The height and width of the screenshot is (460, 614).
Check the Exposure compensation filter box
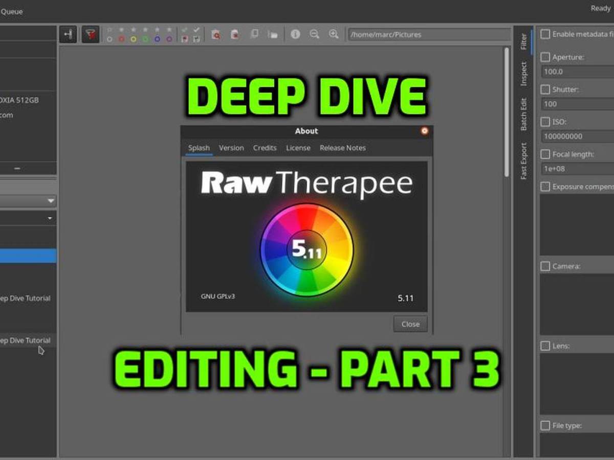(x=545, y=187)
